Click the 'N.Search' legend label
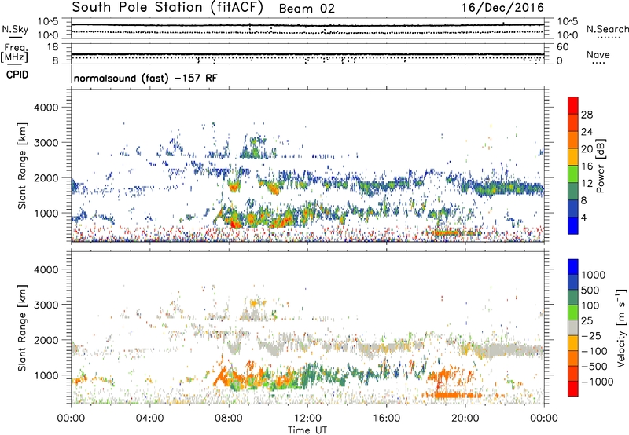 click(607, 29)
